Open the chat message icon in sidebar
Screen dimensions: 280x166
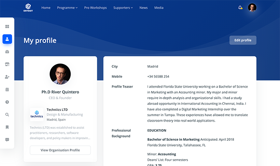click(x=7, y=140)
